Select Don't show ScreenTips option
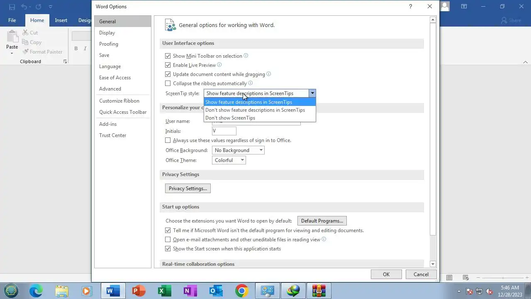531x299 pixels. coord(260,118)
